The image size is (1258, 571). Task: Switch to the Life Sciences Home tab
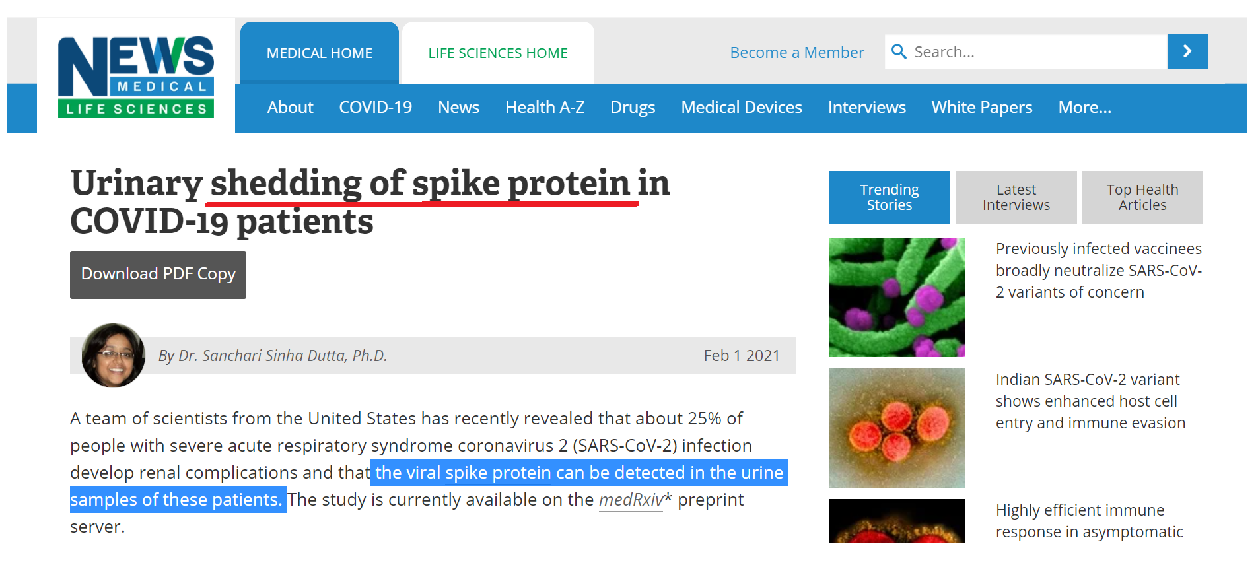point(498,53)
